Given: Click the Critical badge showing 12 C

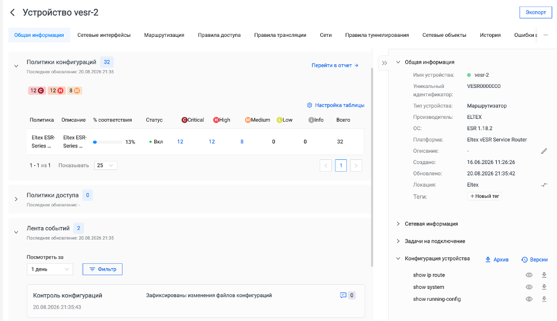Looking at the screenshot, I should 36,90.
